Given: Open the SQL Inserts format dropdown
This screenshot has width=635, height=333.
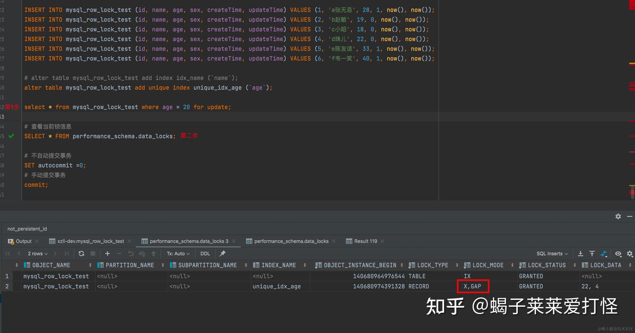Looking at the screenshot, I should tap(552, 253).
